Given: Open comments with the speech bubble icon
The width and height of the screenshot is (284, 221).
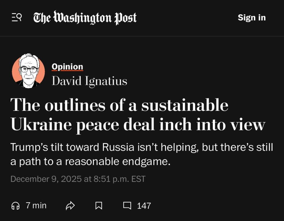Looking at the screenshot, I should 127,205.
